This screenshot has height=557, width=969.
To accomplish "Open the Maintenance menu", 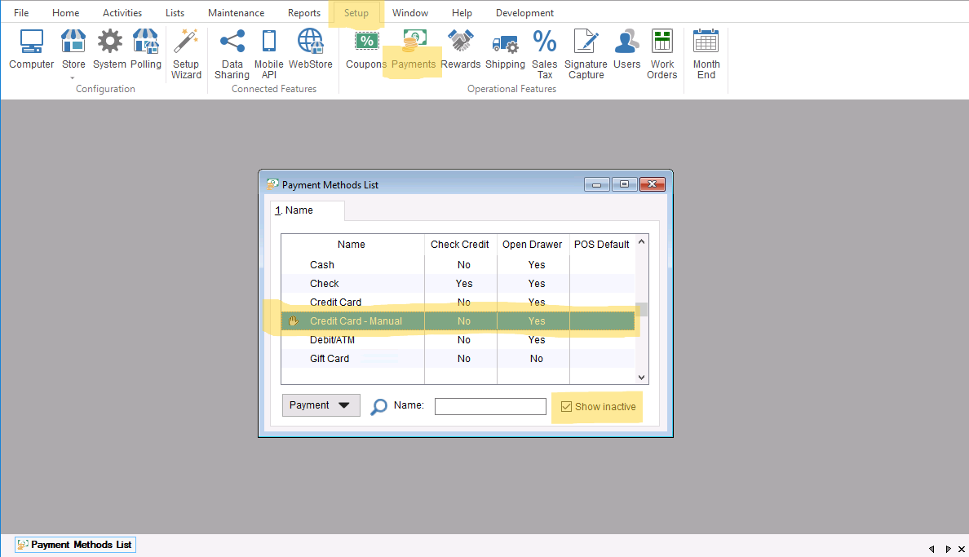I will (236, 13).
